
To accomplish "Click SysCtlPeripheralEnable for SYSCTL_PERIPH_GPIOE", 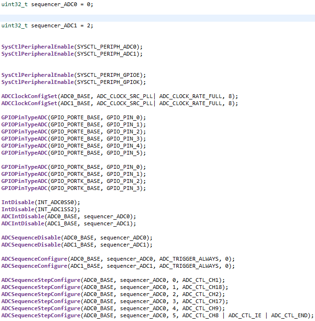I will pos(73,75).
